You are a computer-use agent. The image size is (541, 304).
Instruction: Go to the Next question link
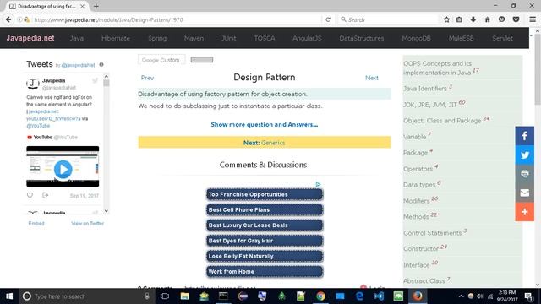[372, 78]
